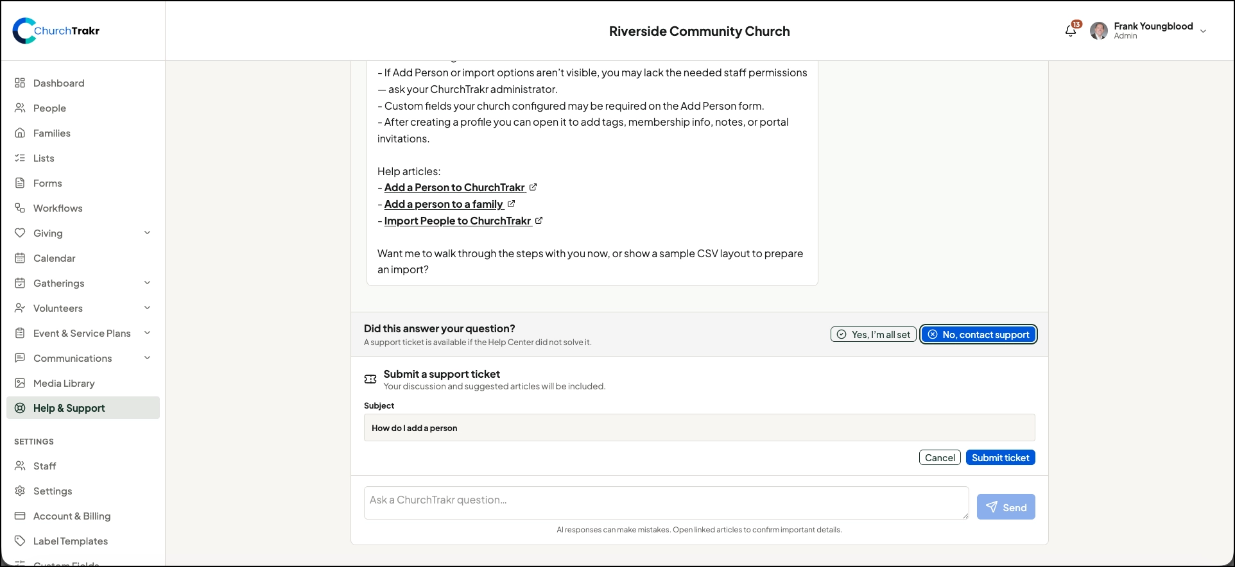
Task: Submit the support ticket
Action: coord(1001,457)
